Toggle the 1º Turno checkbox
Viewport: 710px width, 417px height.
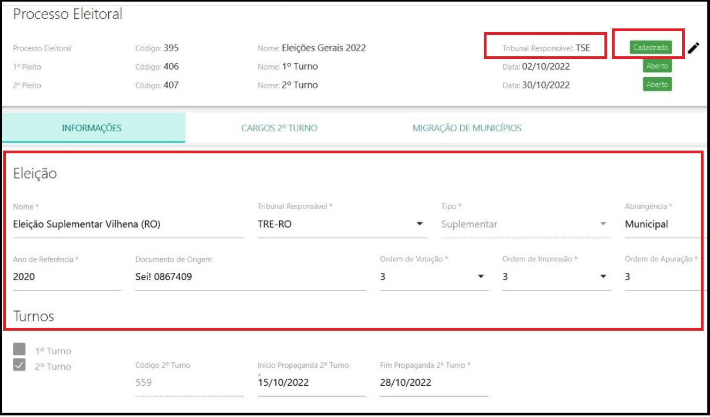pos(19,349)
